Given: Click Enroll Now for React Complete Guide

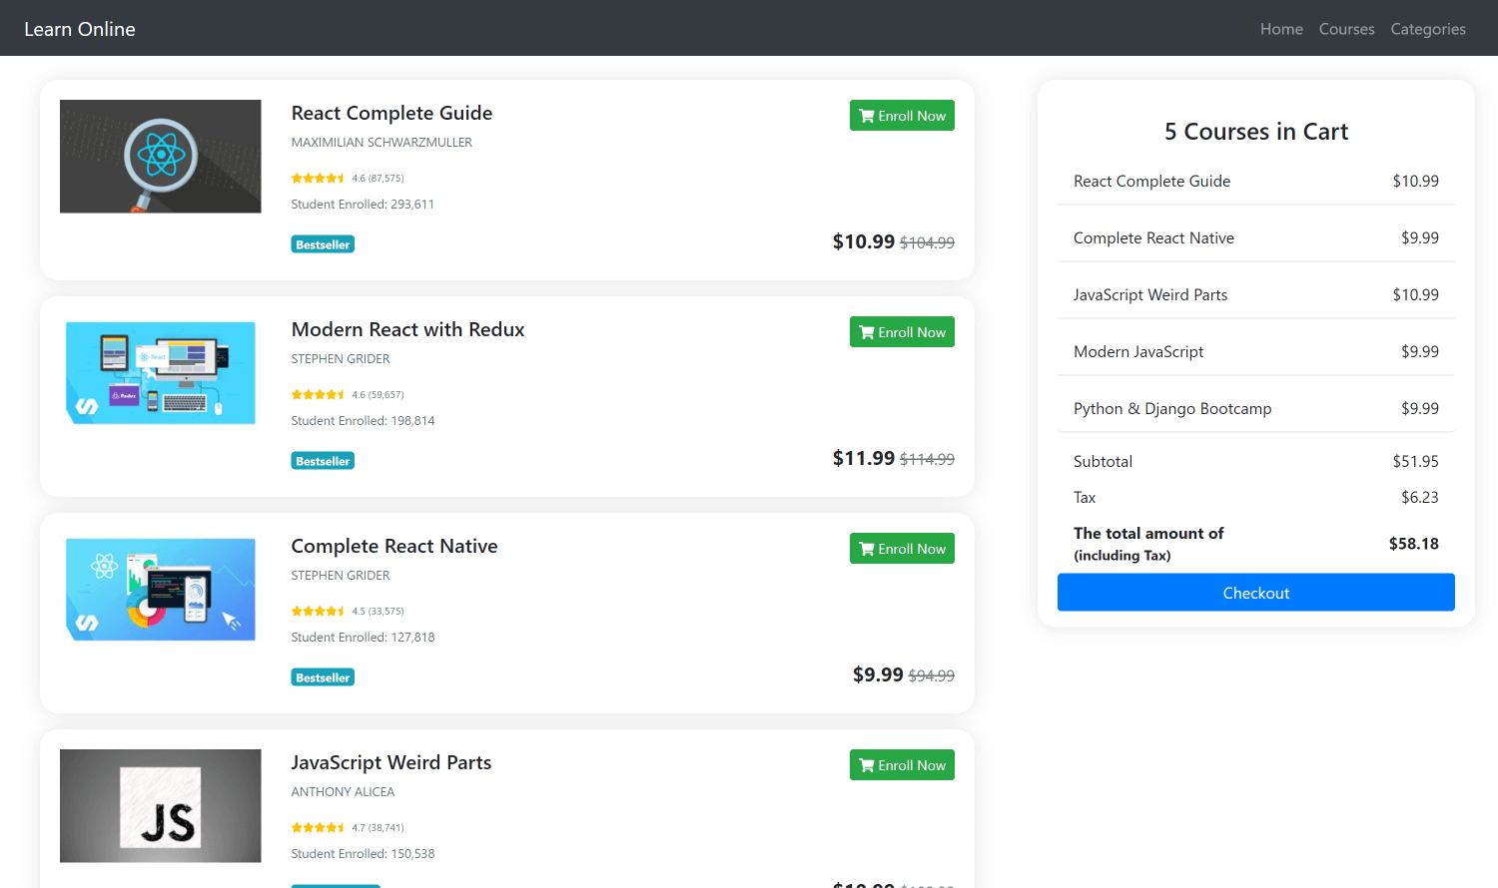Looking at the screenshot, I should pyautogui.click(x=902, y=116).
